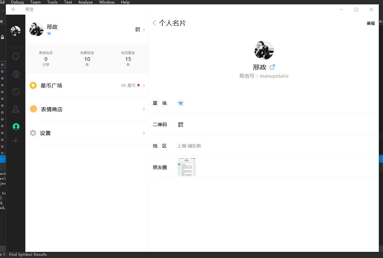Click the smiley emoji store icon
Screen dimensions: 383x258
tap(33, 109)
